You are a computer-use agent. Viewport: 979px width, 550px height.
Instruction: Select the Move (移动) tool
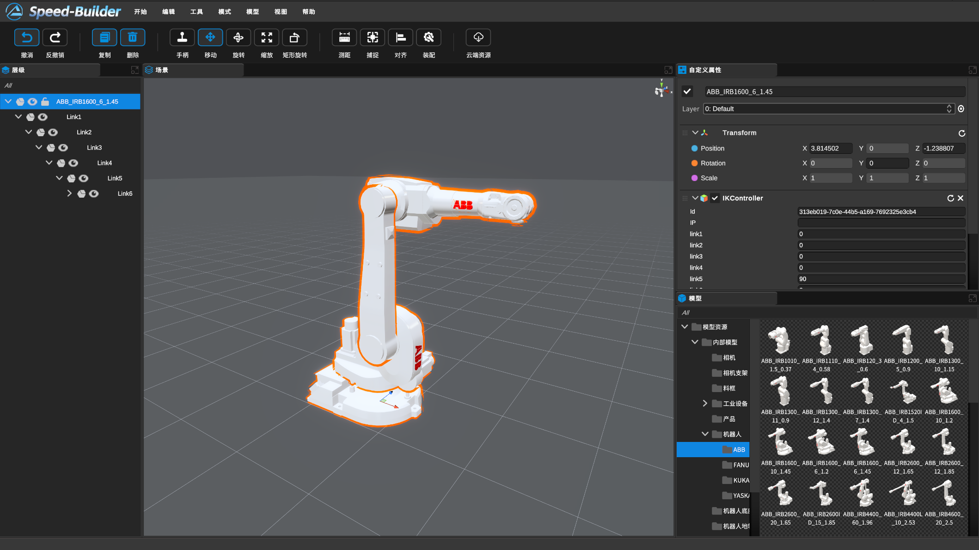(x=210, y=37)
